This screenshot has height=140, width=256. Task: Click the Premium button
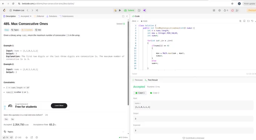(251, 10)
